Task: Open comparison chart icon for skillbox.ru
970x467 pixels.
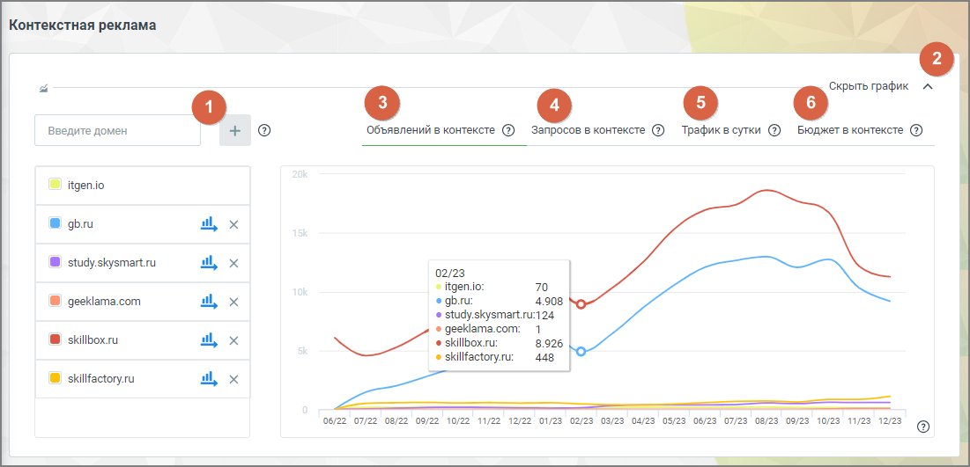Action: click(209, 339)
